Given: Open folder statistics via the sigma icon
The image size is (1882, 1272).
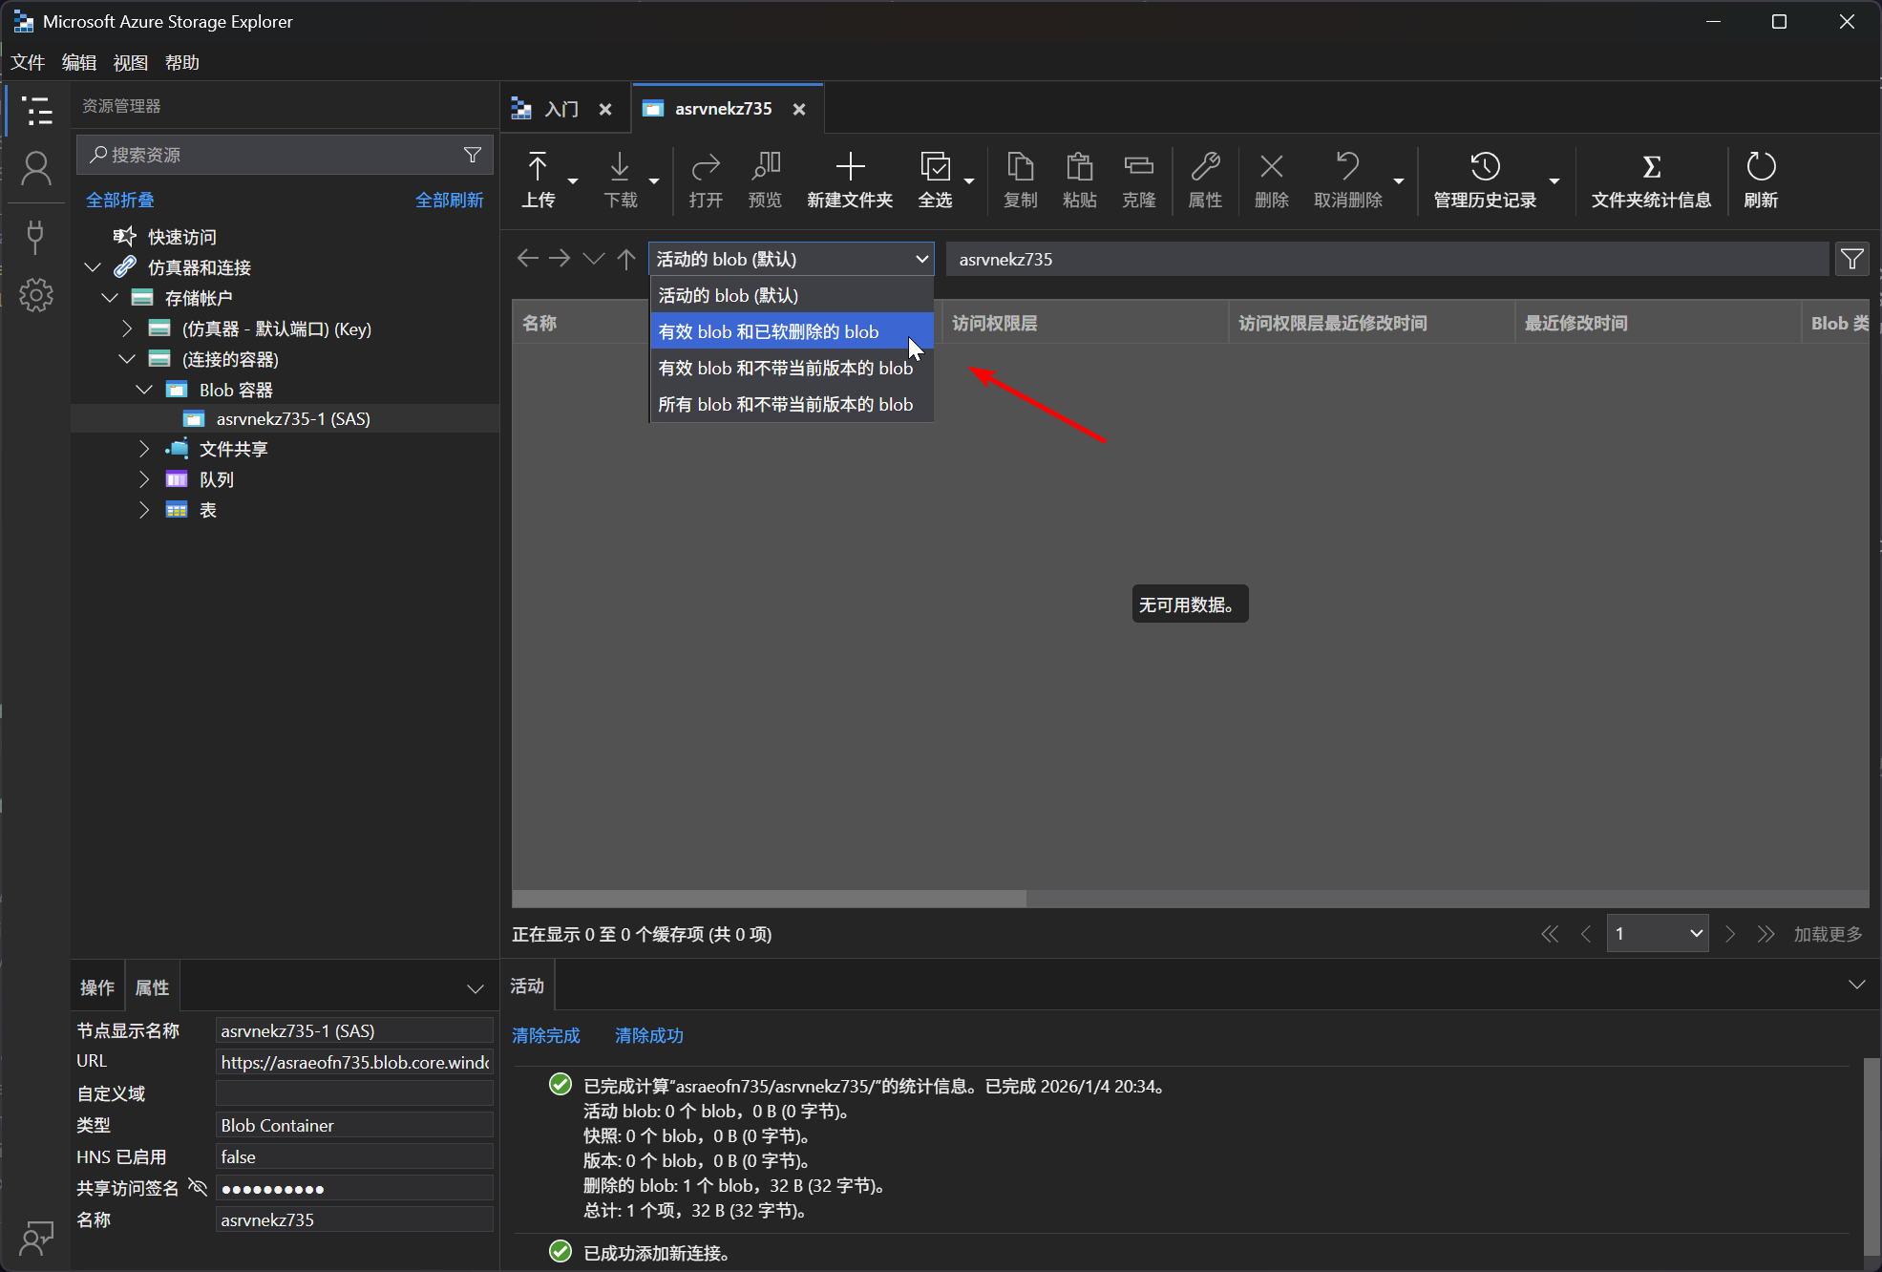Looking at the screenshot, I should (x=1651, y=168).
